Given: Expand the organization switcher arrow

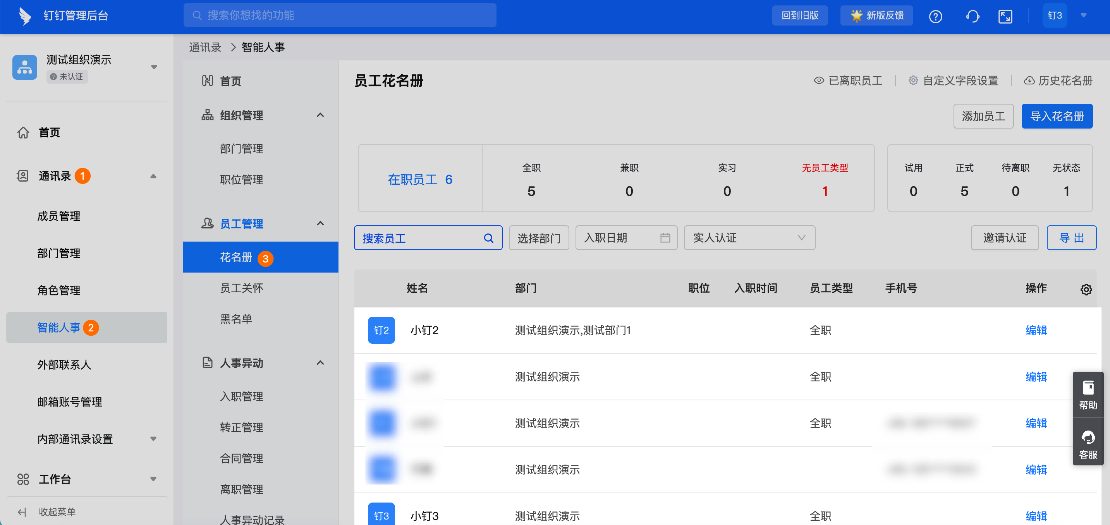Looking at the screenshot, I should (154, 67).
